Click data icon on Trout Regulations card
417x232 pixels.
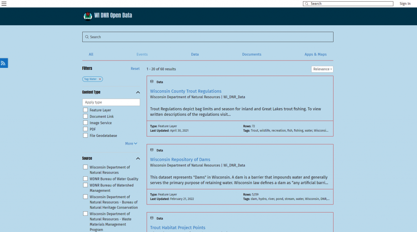(x=152, y=82)
